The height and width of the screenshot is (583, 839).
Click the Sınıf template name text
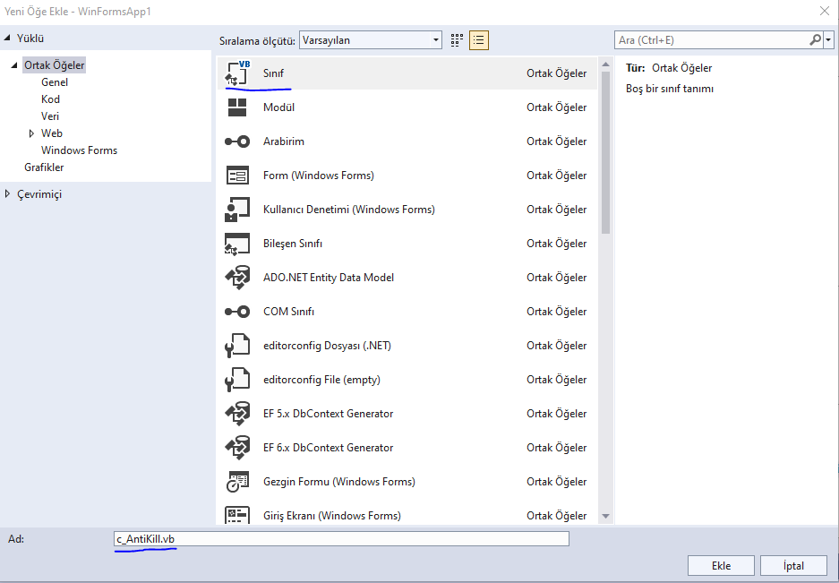point(273,73)
